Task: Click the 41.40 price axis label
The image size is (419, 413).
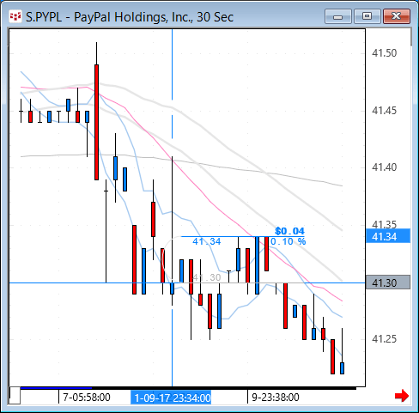Action: pos(384,167)
